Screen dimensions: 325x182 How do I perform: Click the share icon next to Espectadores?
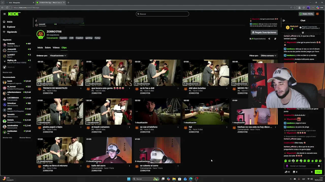tap(269, 39)
